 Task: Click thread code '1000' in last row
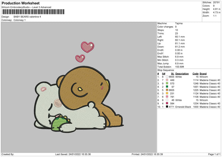(x=196, y=107)
